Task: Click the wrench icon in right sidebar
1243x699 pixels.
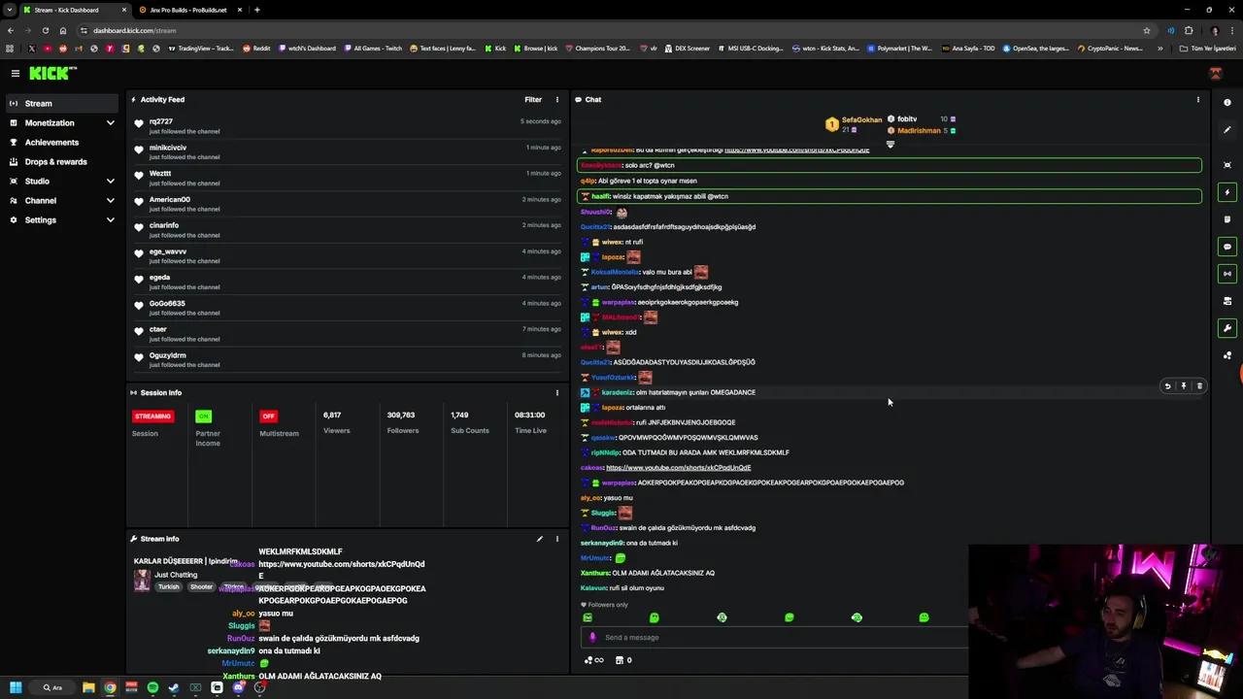Action: click(1227, 328)
